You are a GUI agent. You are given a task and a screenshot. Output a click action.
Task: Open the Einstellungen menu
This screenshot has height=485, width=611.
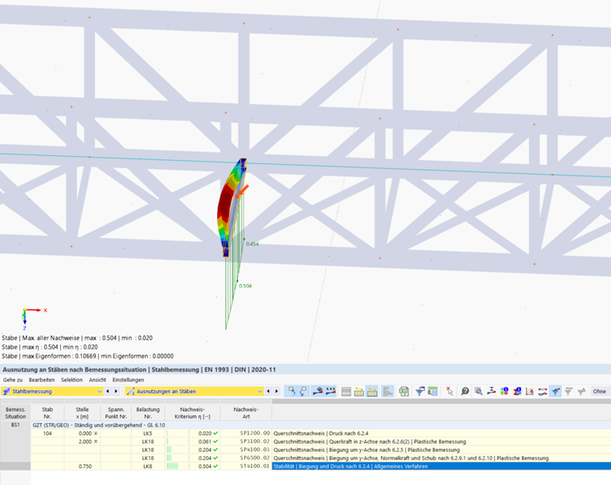click(128, 380)
